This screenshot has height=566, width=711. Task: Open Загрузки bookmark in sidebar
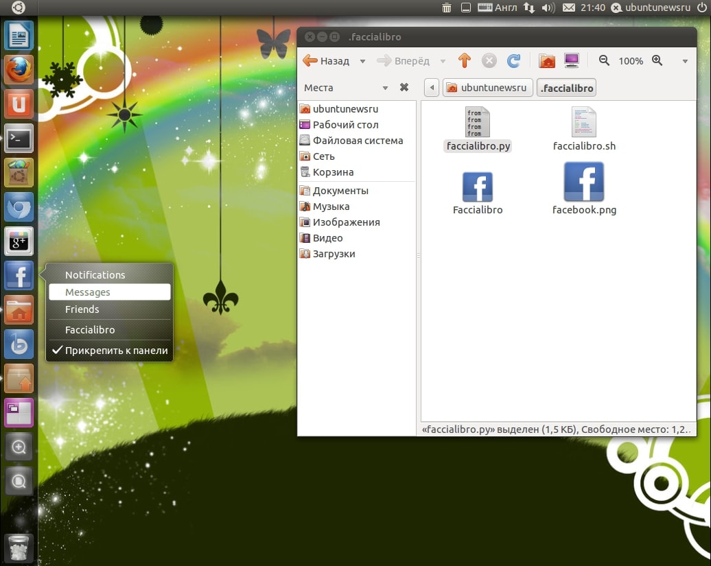pyautogui.click(x=357, y=254)
